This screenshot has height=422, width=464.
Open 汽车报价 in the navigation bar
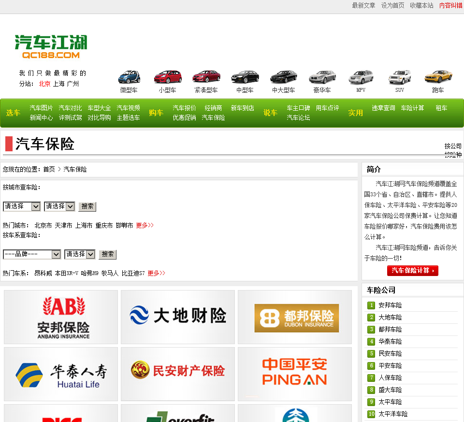[x=184, y=108]
